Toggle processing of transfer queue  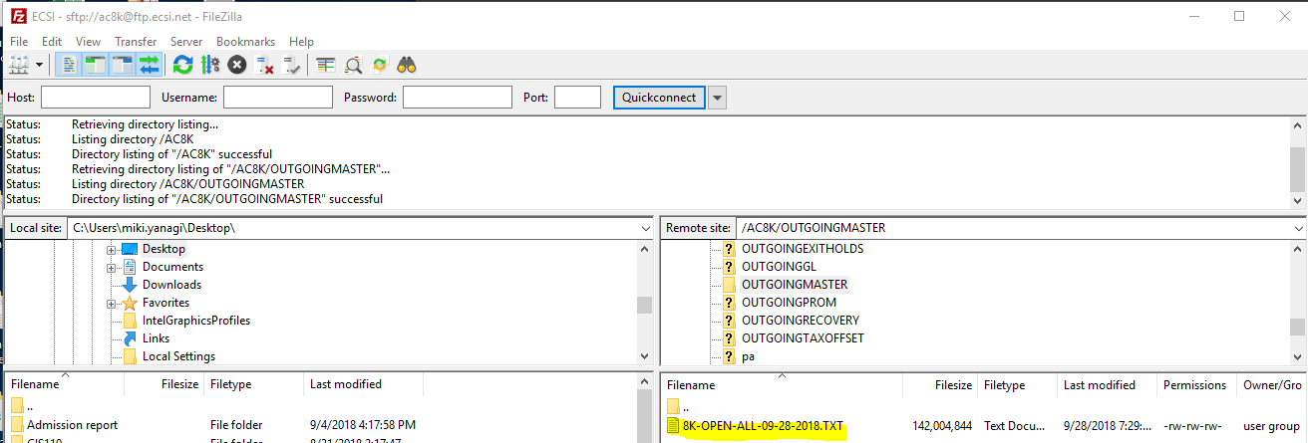[209, 65]
